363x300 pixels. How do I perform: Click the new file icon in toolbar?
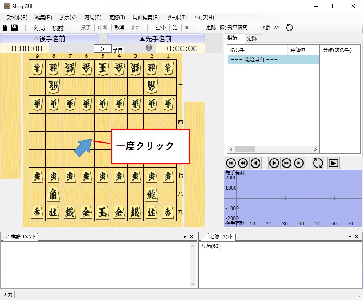pyautogui.click(x=5, y=28)
